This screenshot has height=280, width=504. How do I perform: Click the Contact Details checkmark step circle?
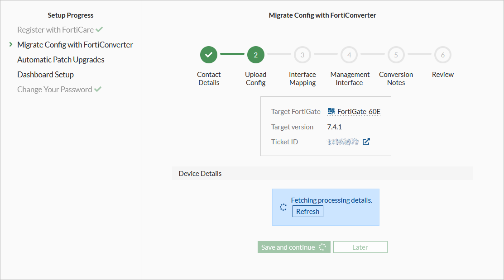[x=209, y=55]
